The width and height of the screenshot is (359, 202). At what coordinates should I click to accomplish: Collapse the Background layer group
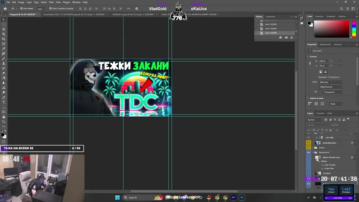point(313,152)
